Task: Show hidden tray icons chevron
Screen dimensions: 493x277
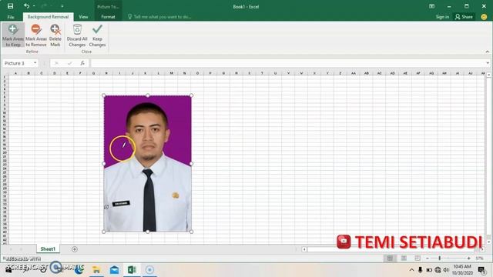Action: [411, 270]
